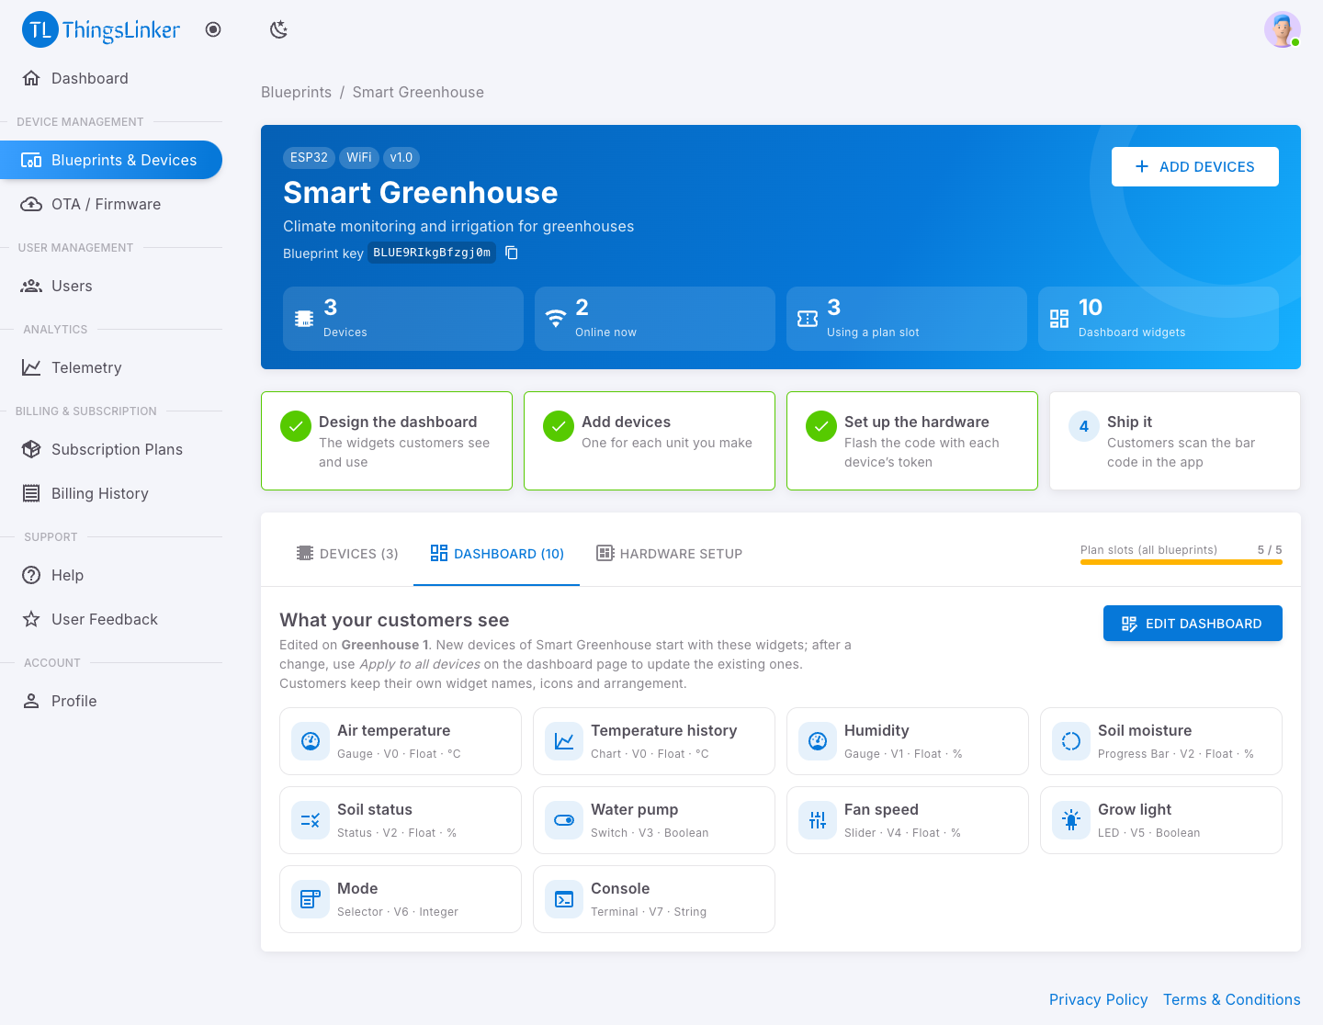
Task: Click the Humidity gauge icon
Action: click(818, 741)
